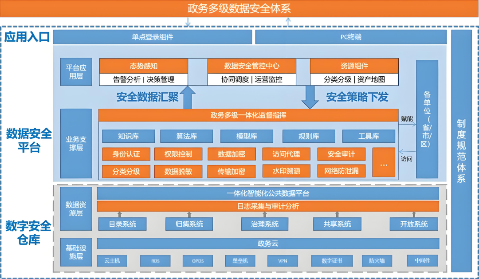This screenshot has width=479, height=279.
Task: Click the orange ellipsis box
Action: click(x=384, y=162)
